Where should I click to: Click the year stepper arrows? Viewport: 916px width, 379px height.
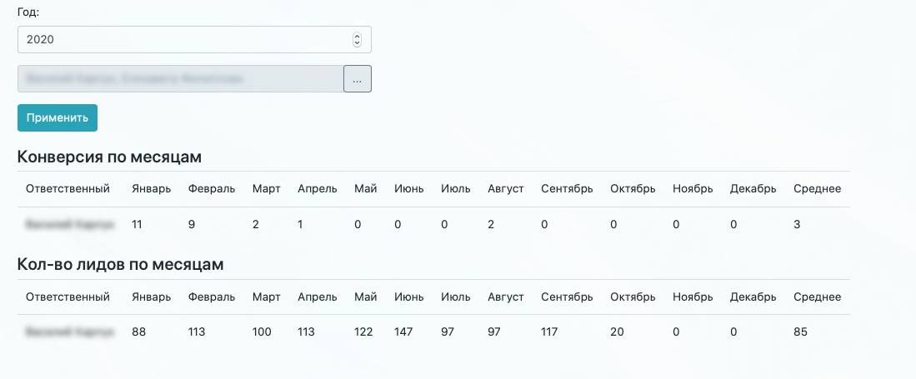tap(358, 39)
